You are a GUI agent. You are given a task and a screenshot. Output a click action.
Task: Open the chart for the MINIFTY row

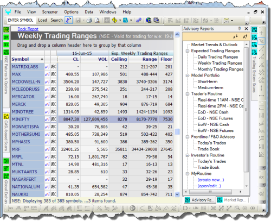point(47,119)
